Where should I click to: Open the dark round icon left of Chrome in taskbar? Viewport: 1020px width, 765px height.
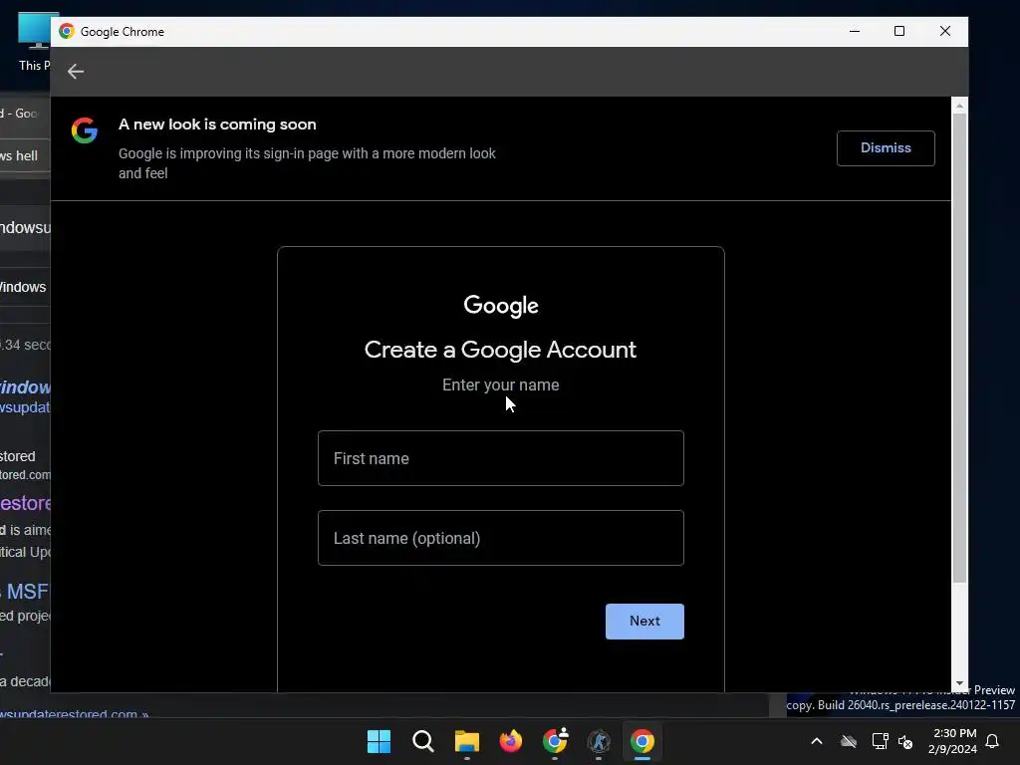coord(599,741)
